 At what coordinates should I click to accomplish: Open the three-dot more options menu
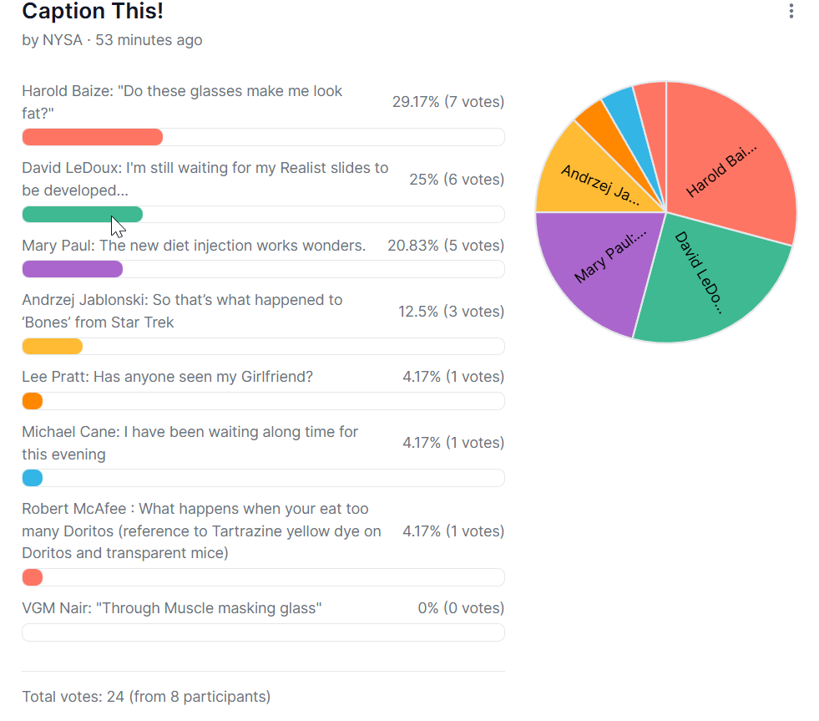[791, 11]
